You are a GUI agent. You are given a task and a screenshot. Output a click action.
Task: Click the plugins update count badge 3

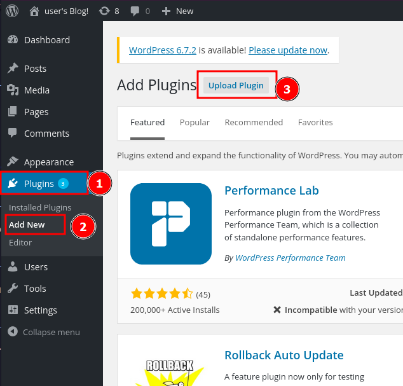point(63,184)
